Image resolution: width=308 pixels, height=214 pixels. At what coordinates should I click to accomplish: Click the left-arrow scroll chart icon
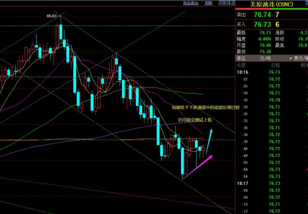point(221,3)
